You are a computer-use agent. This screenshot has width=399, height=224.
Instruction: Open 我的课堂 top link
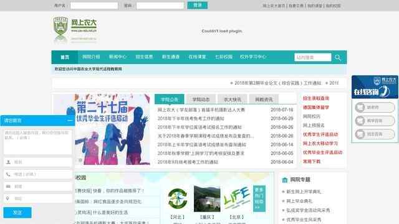coord(315,6)
